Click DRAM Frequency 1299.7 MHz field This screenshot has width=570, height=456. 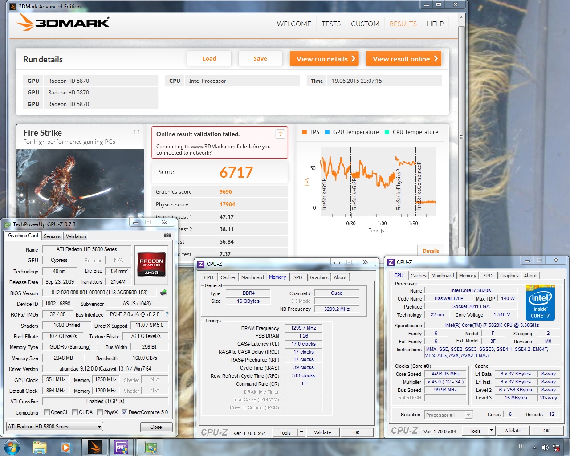(303, 328)
